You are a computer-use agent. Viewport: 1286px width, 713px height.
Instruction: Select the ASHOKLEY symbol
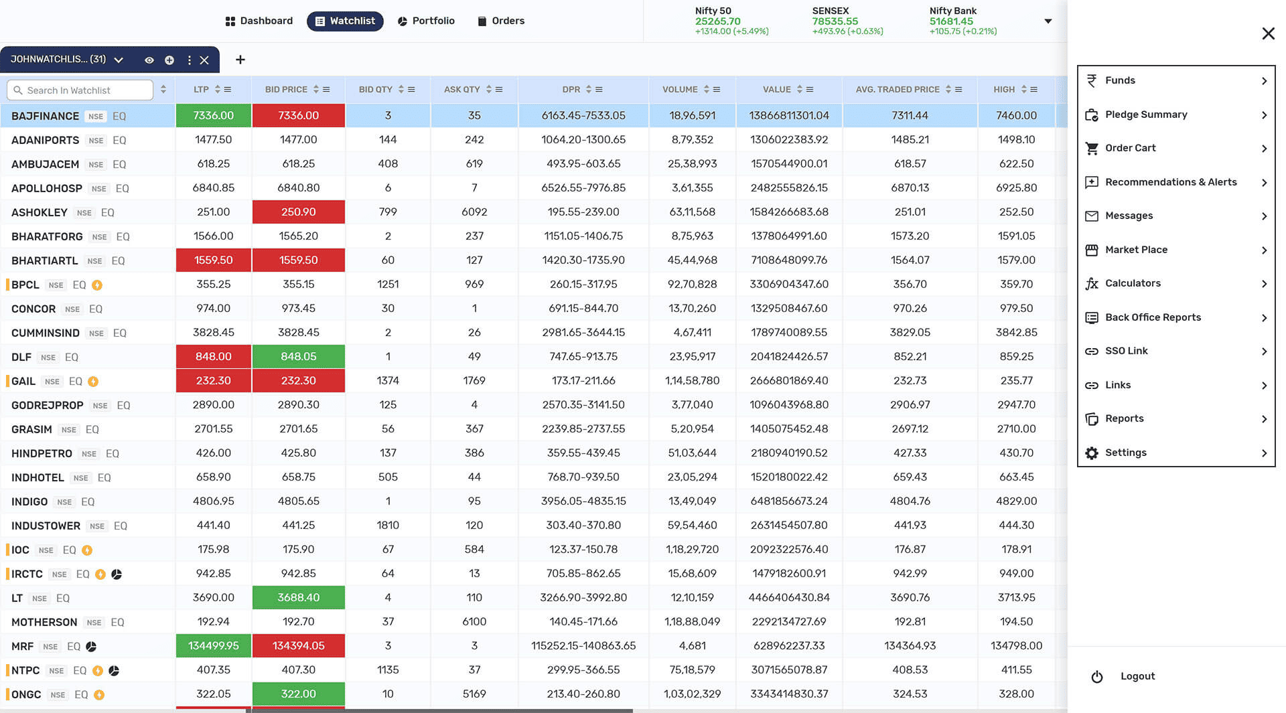pyautogui.click(x=40, y=213)
